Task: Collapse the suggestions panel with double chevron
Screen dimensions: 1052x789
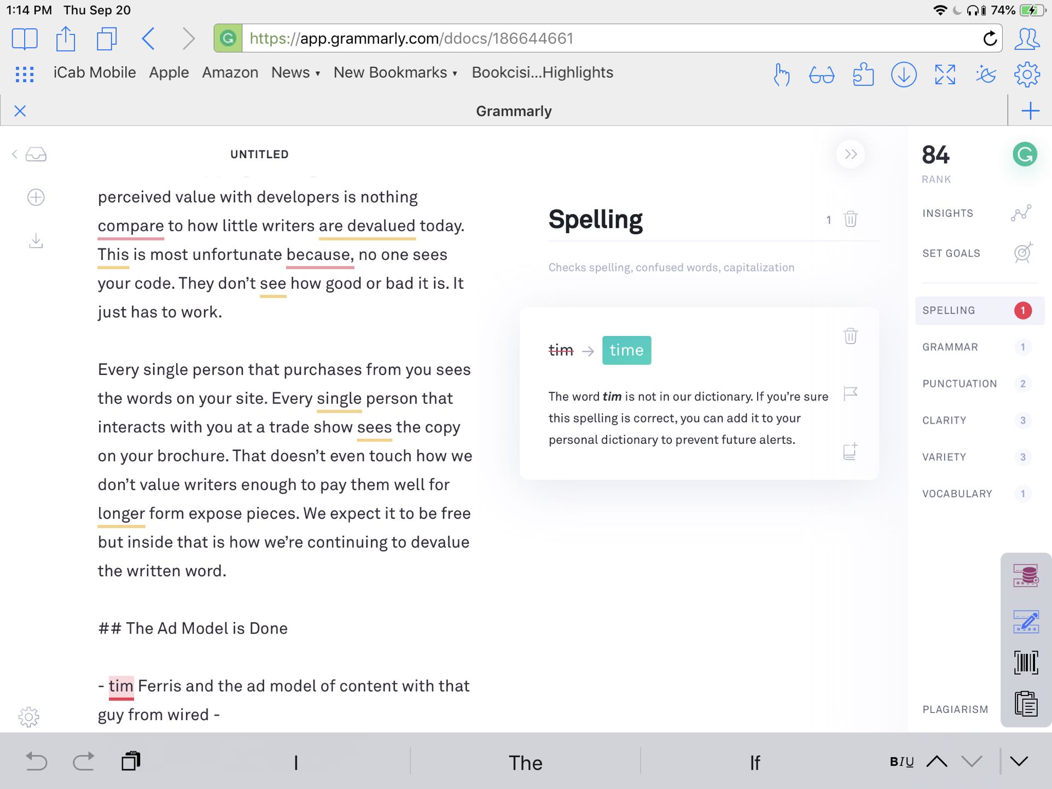Action: click(x=850, y=154)
